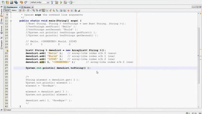Click the Previous Bookmark icon
Image resolution: width=202 pixels, height=114 pixels.
coord(50,10)
